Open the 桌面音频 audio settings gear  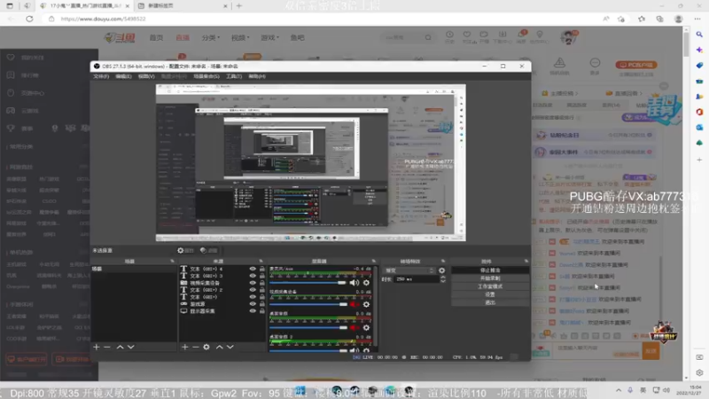click(x=366, y=327)
